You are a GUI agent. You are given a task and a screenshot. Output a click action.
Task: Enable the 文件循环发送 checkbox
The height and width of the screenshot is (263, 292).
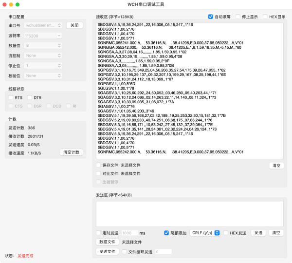124,252
